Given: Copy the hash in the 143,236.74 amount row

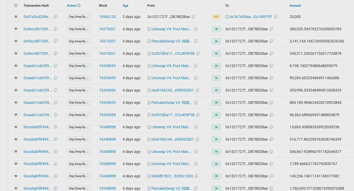Looking at the screenshot, I should pyautogui.click(x=55, y=176).
